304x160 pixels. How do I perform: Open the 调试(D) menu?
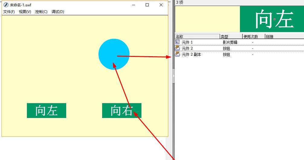coord(58,11)
